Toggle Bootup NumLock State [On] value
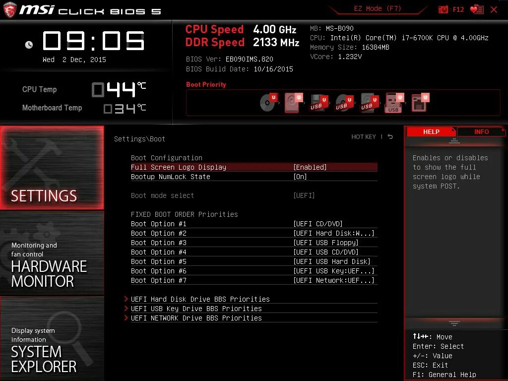The image size is (508, 381). tap(300, 177)
